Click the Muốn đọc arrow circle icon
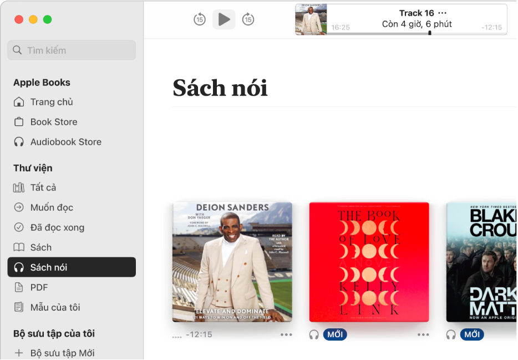518x360 pixels. (x=19, y=207)
